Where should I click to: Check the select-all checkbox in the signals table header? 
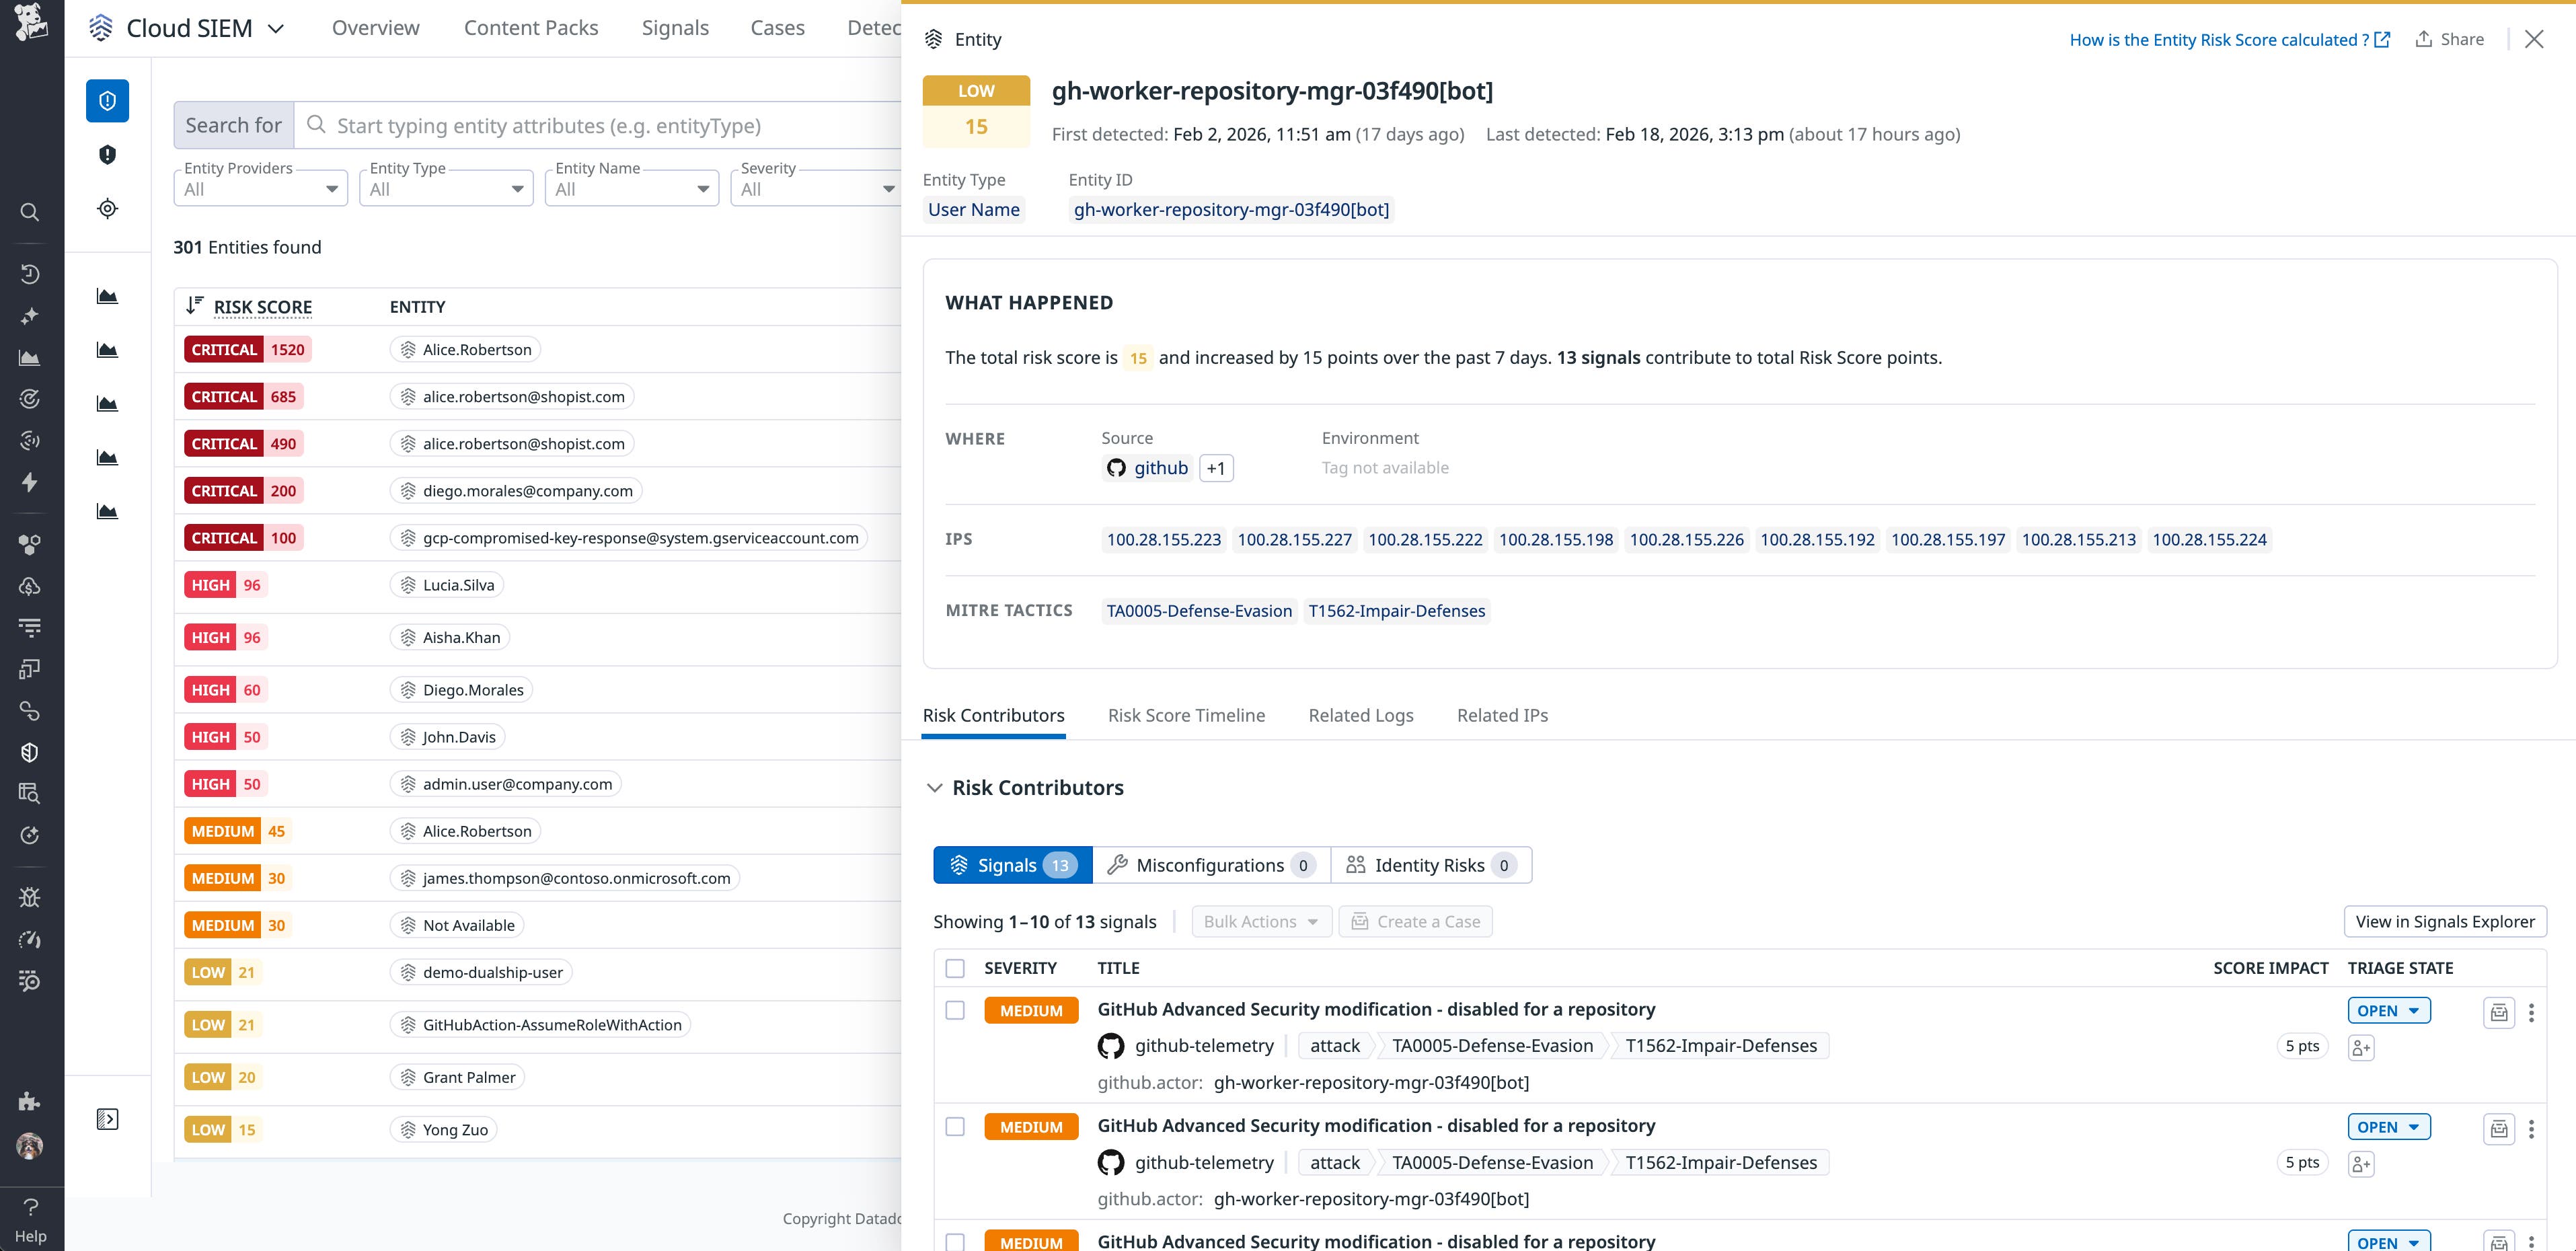(955, 968)
